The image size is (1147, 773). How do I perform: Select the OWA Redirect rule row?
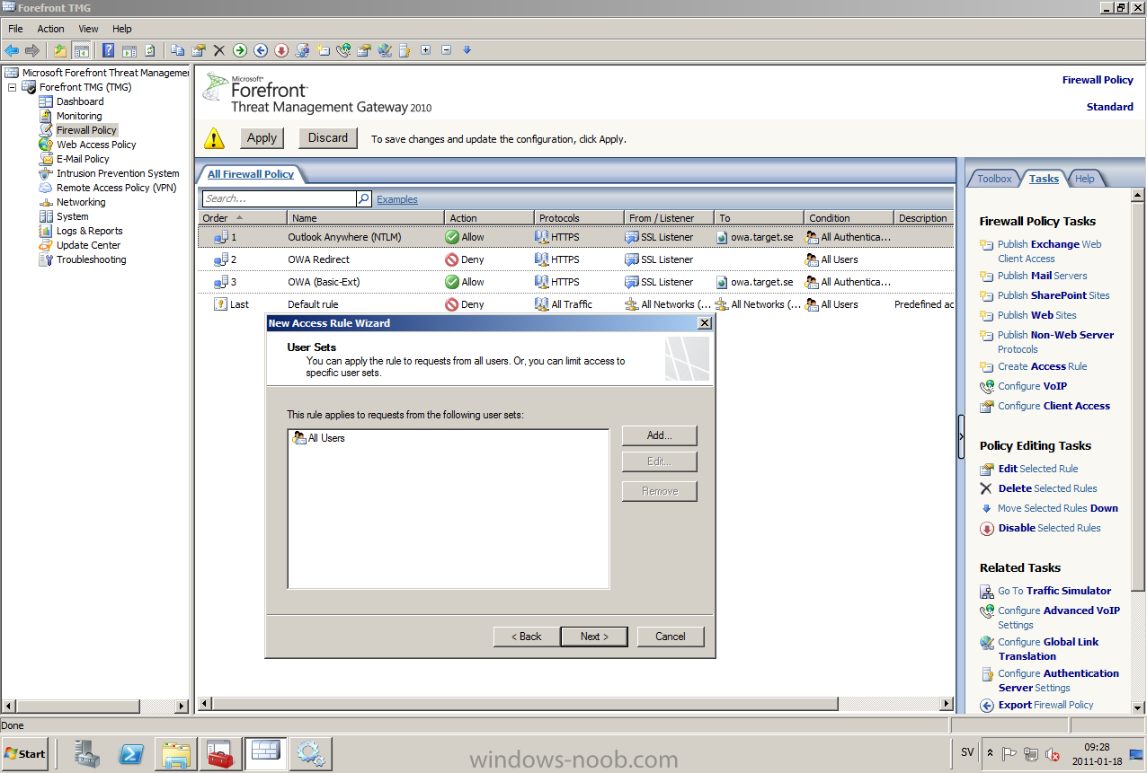click(575, 259)
